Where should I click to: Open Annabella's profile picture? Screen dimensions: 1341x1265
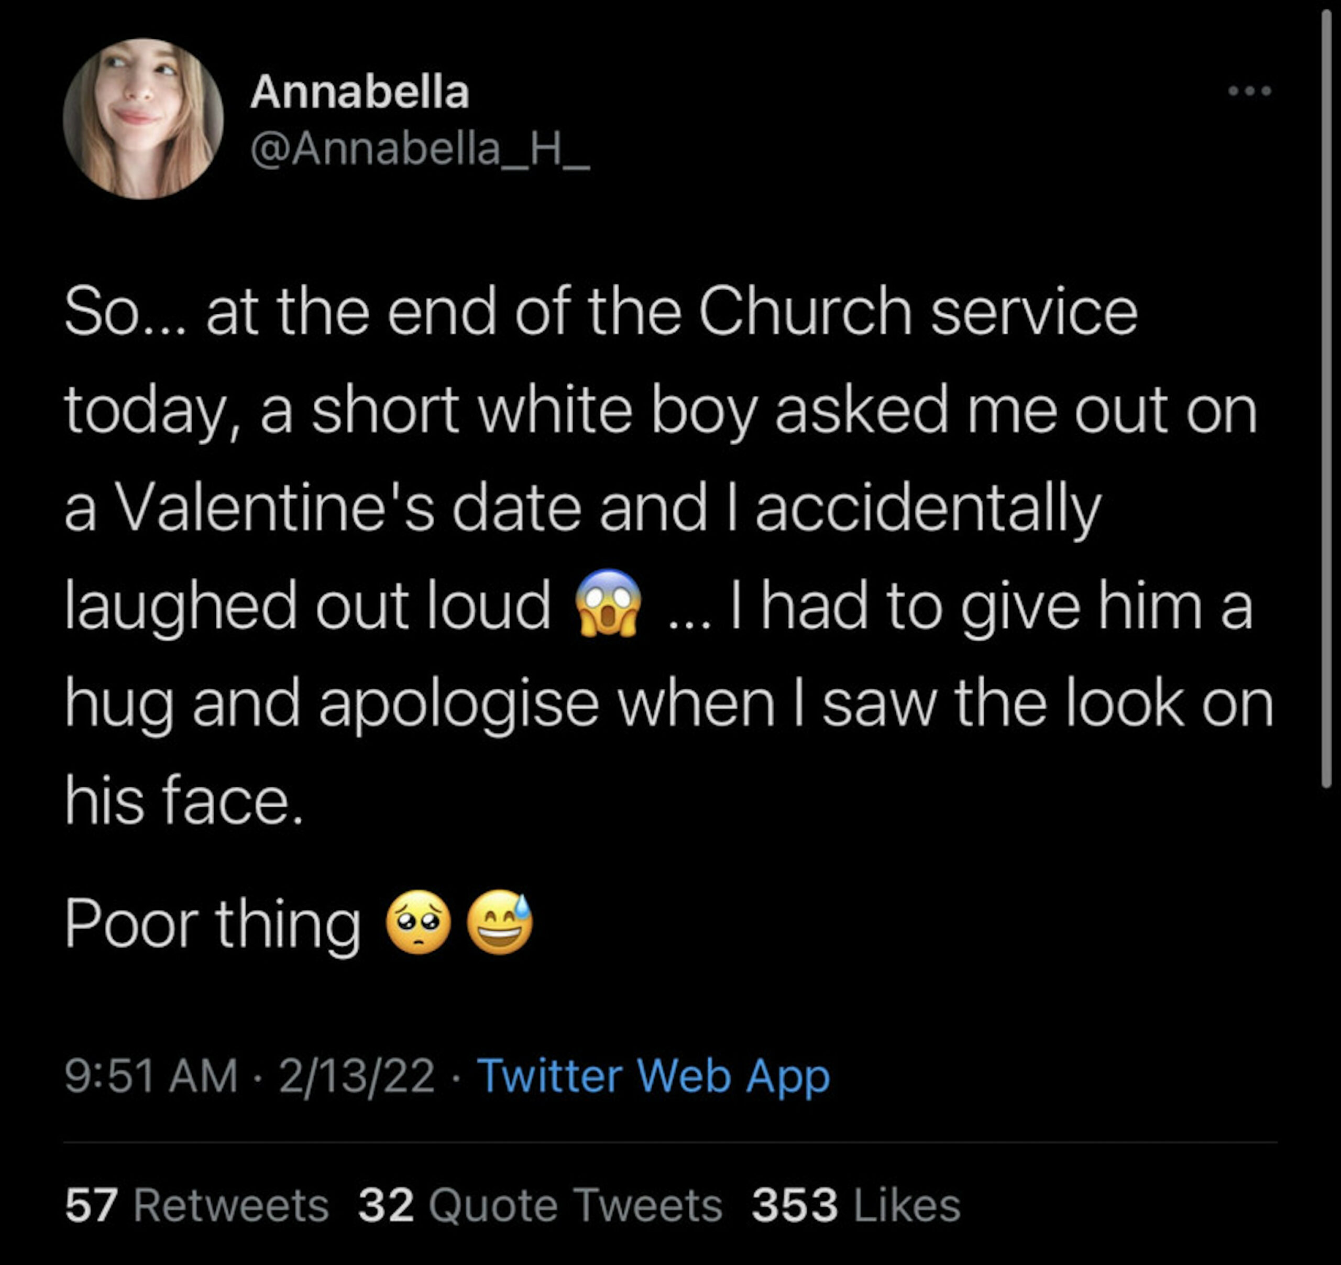click(x=143, y=119)
